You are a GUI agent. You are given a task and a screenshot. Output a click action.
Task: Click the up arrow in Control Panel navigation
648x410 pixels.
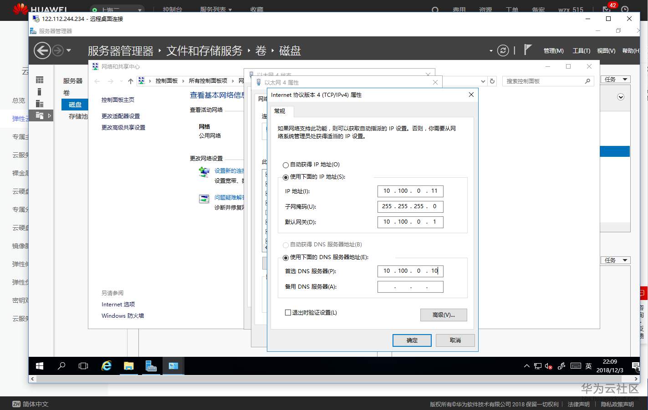131,81
